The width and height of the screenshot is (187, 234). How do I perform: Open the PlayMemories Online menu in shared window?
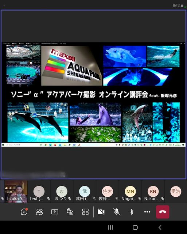click(49, 44)
